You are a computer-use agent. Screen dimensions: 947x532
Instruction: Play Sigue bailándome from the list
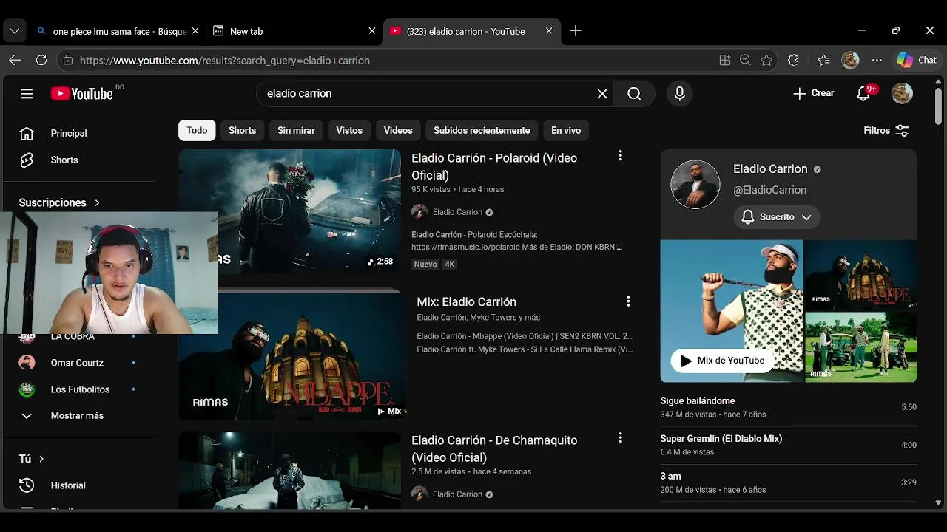point(788,407)
